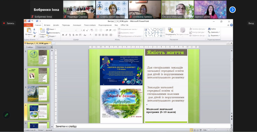Expand the Layout (Макет) dropdown
Viewport: 257px width, 132px height.
pyautogui.click(x=52, y=29)
